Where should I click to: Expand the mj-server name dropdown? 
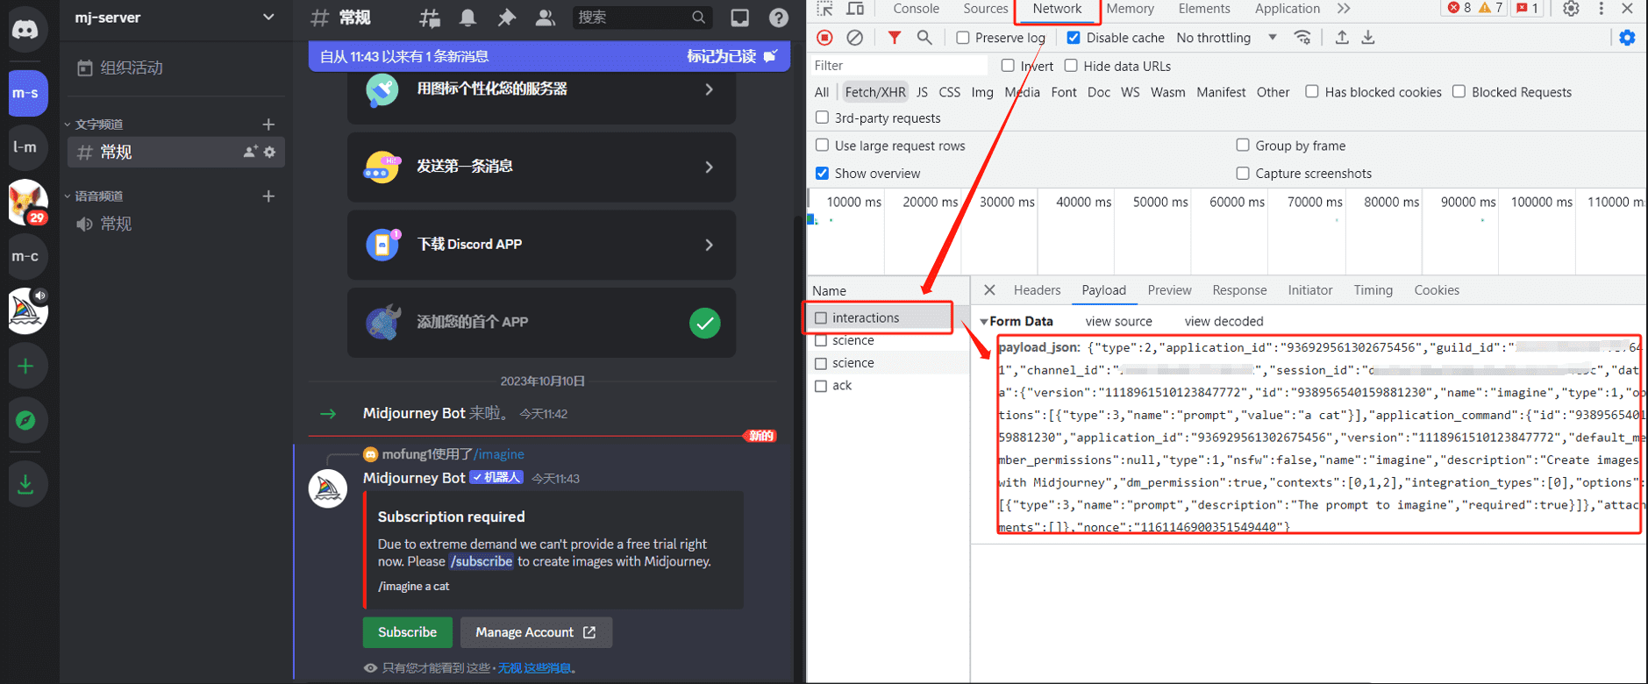point(268,18)
